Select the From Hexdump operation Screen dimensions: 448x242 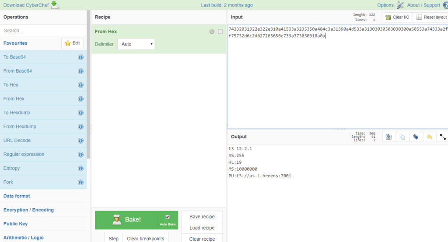(x=43, y=126)
